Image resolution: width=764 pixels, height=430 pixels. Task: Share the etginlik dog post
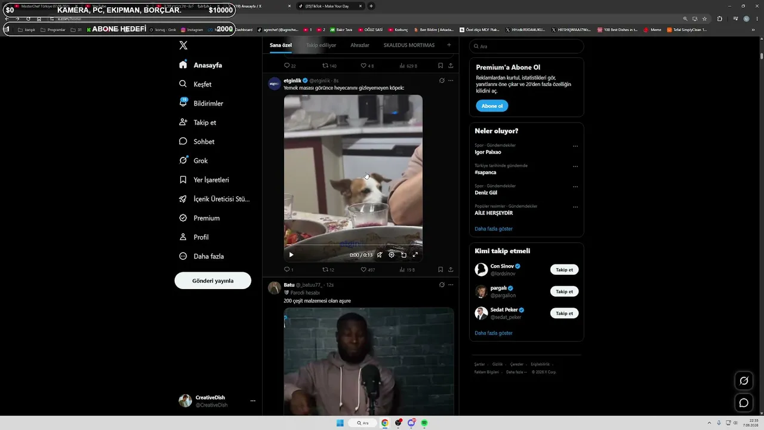point(451,270)
